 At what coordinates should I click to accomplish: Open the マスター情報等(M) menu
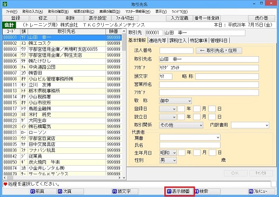point(138,12)
